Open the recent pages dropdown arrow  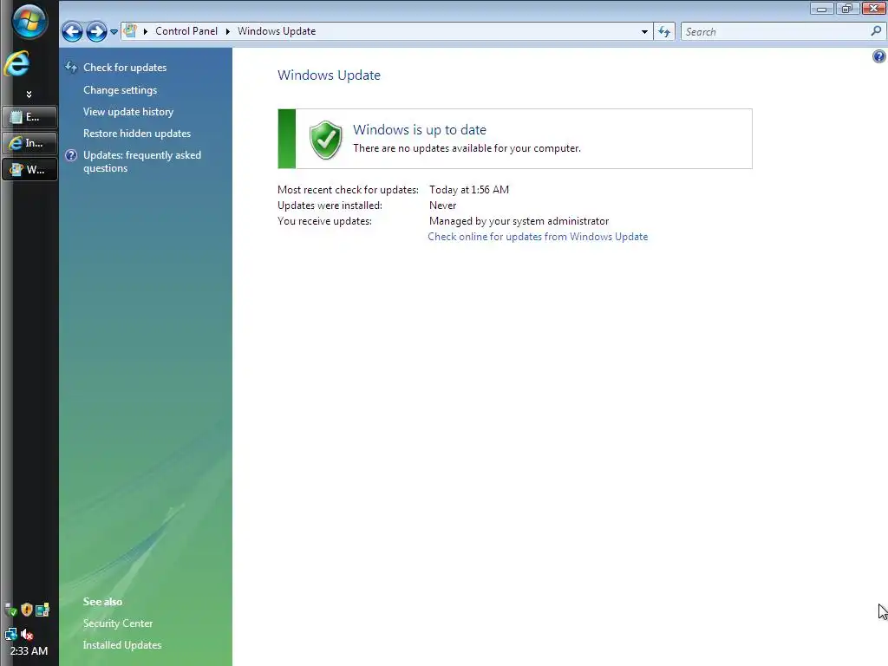click(x=114, y=32)
